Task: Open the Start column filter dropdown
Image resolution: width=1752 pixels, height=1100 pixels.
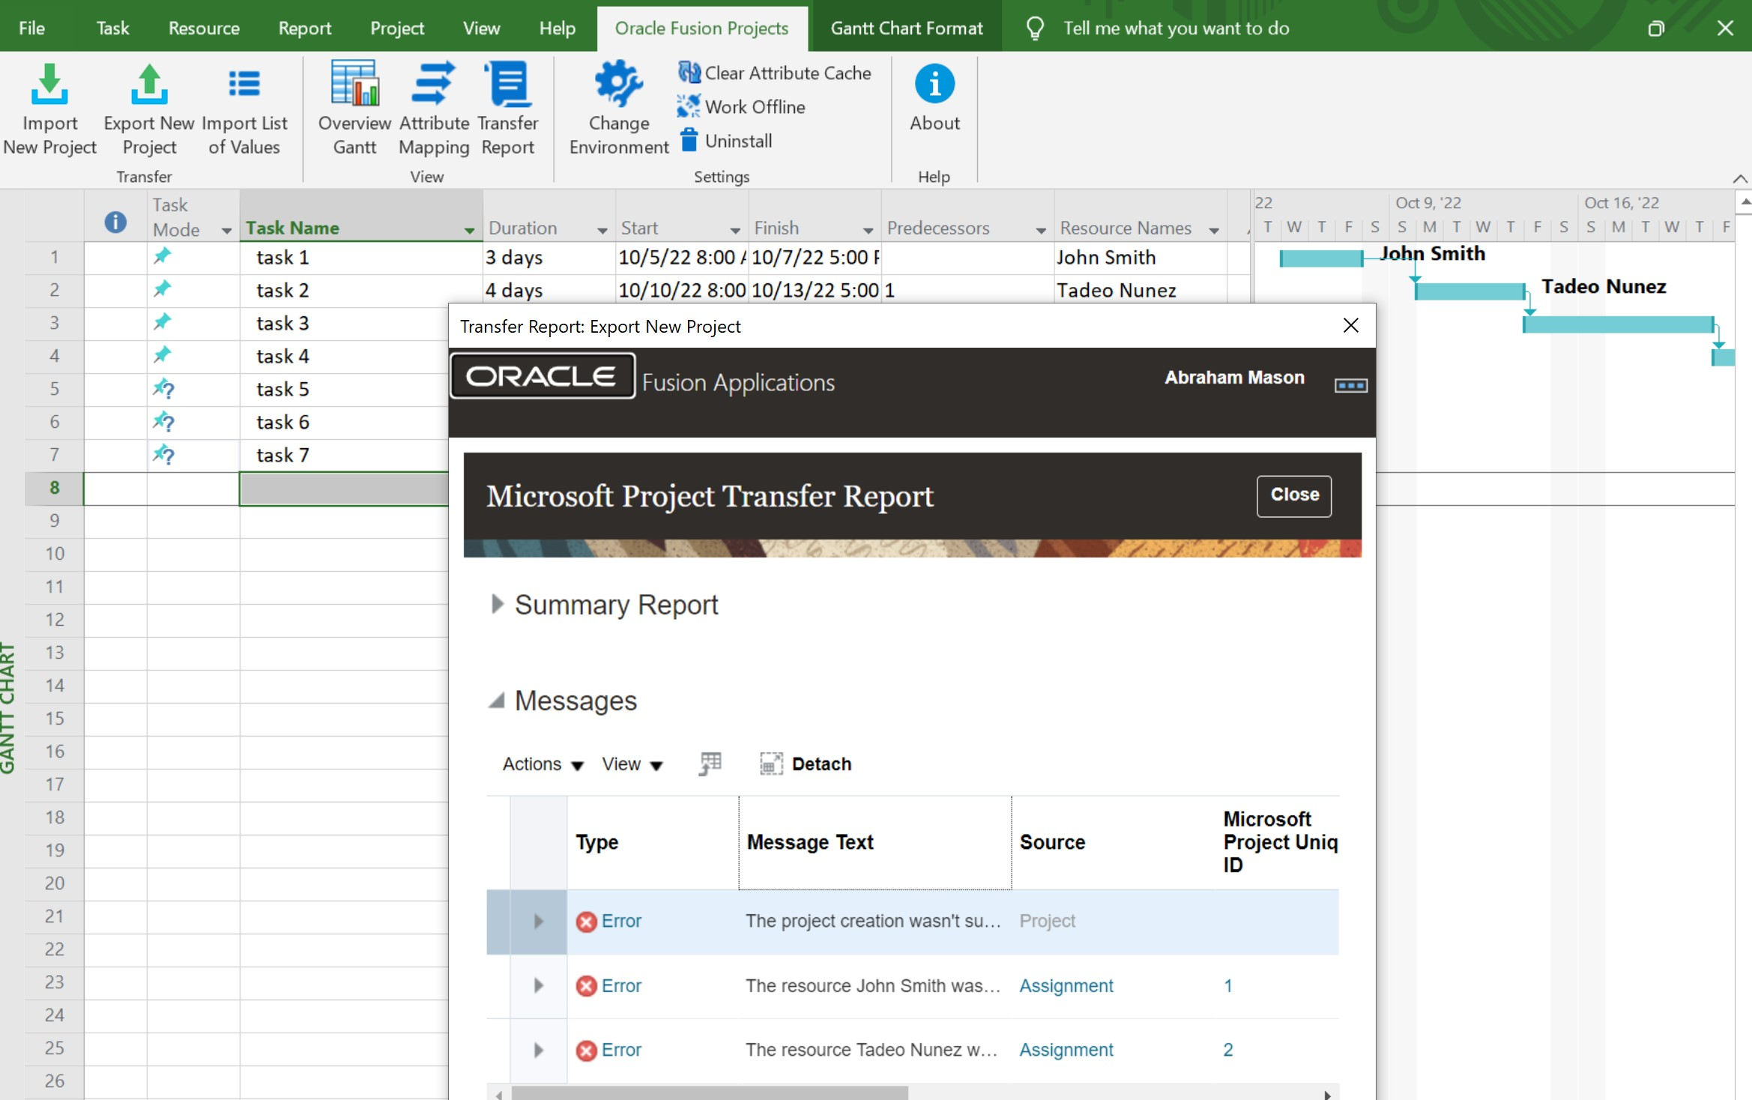Action: [735, 230]
